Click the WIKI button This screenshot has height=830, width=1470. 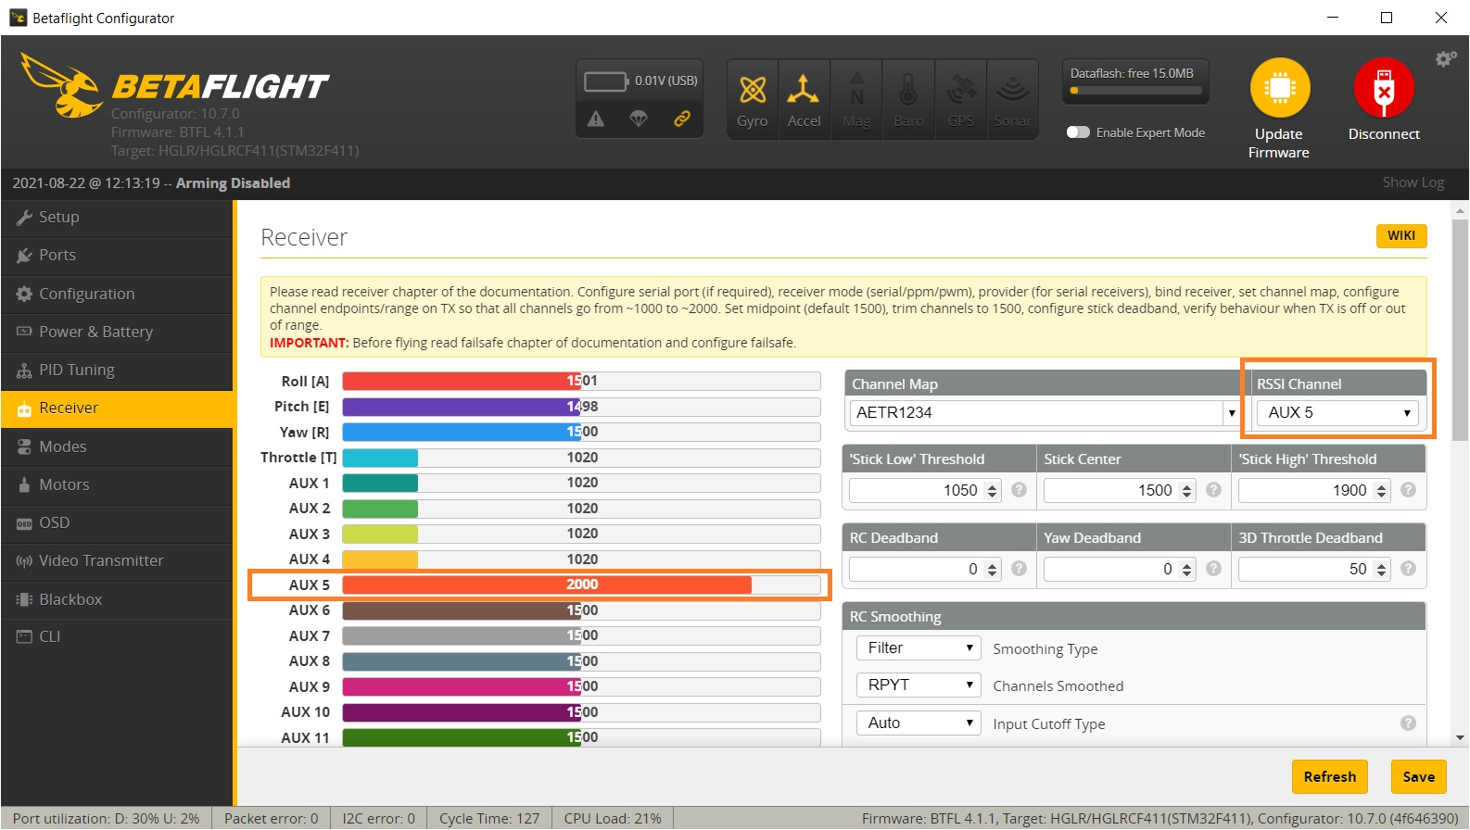[1401, 235]
